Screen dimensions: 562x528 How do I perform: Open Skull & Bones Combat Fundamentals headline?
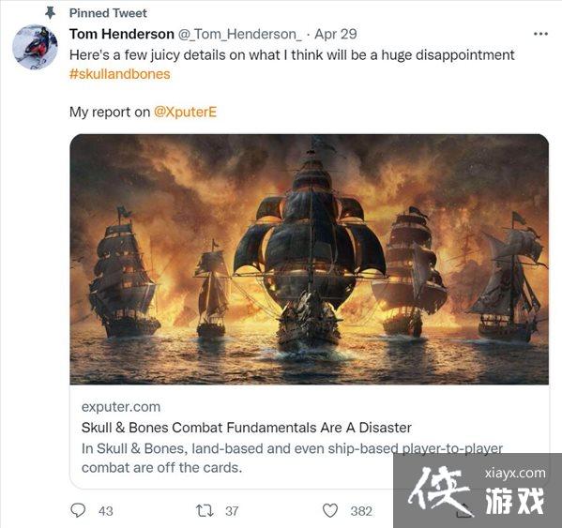(246, 428)
